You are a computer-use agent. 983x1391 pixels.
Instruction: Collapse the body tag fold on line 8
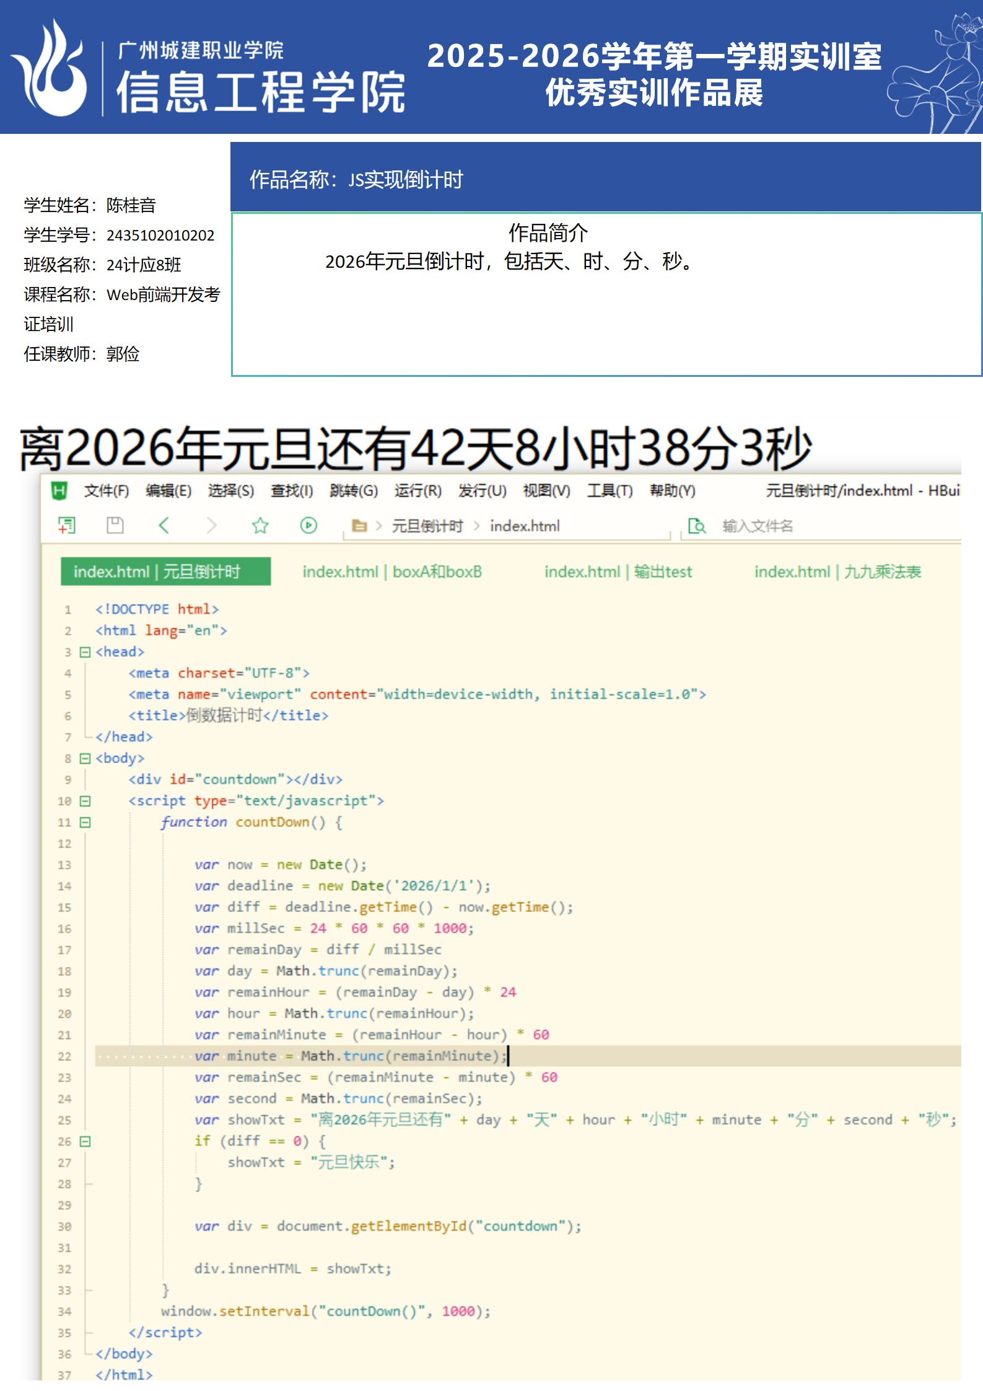pos(85,759)
